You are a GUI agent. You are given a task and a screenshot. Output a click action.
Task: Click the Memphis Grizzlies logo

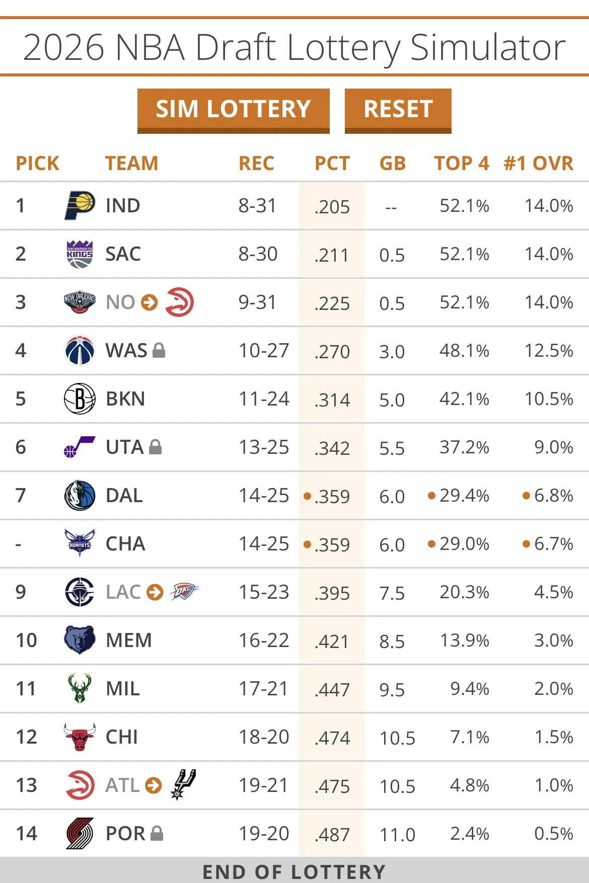click(x=80, y=640)
